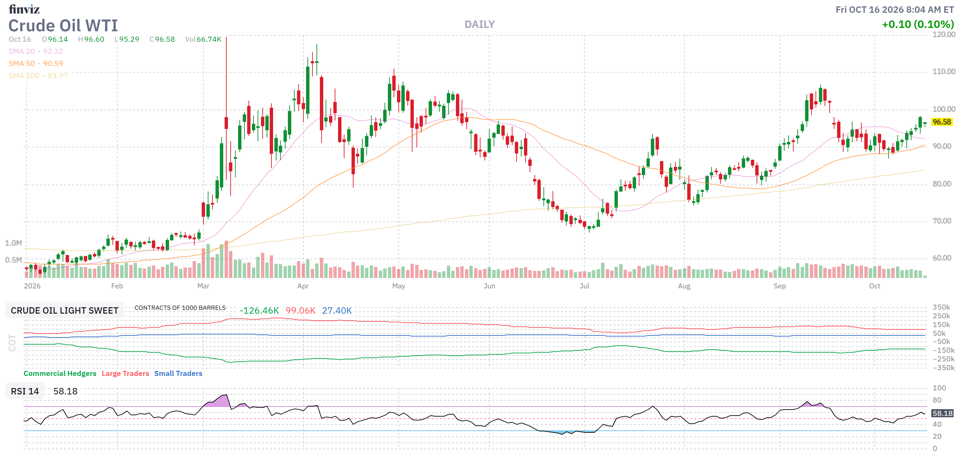Click the +0.10 (0.10%) change value
The width and height of the screenshot is (963, 459).
click(918, 25)
